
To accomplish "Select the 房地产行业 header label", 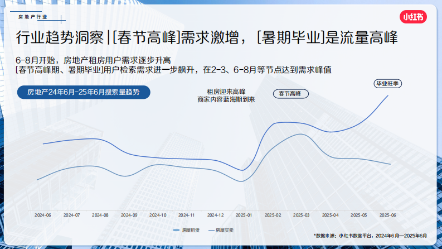I will 33,17.
